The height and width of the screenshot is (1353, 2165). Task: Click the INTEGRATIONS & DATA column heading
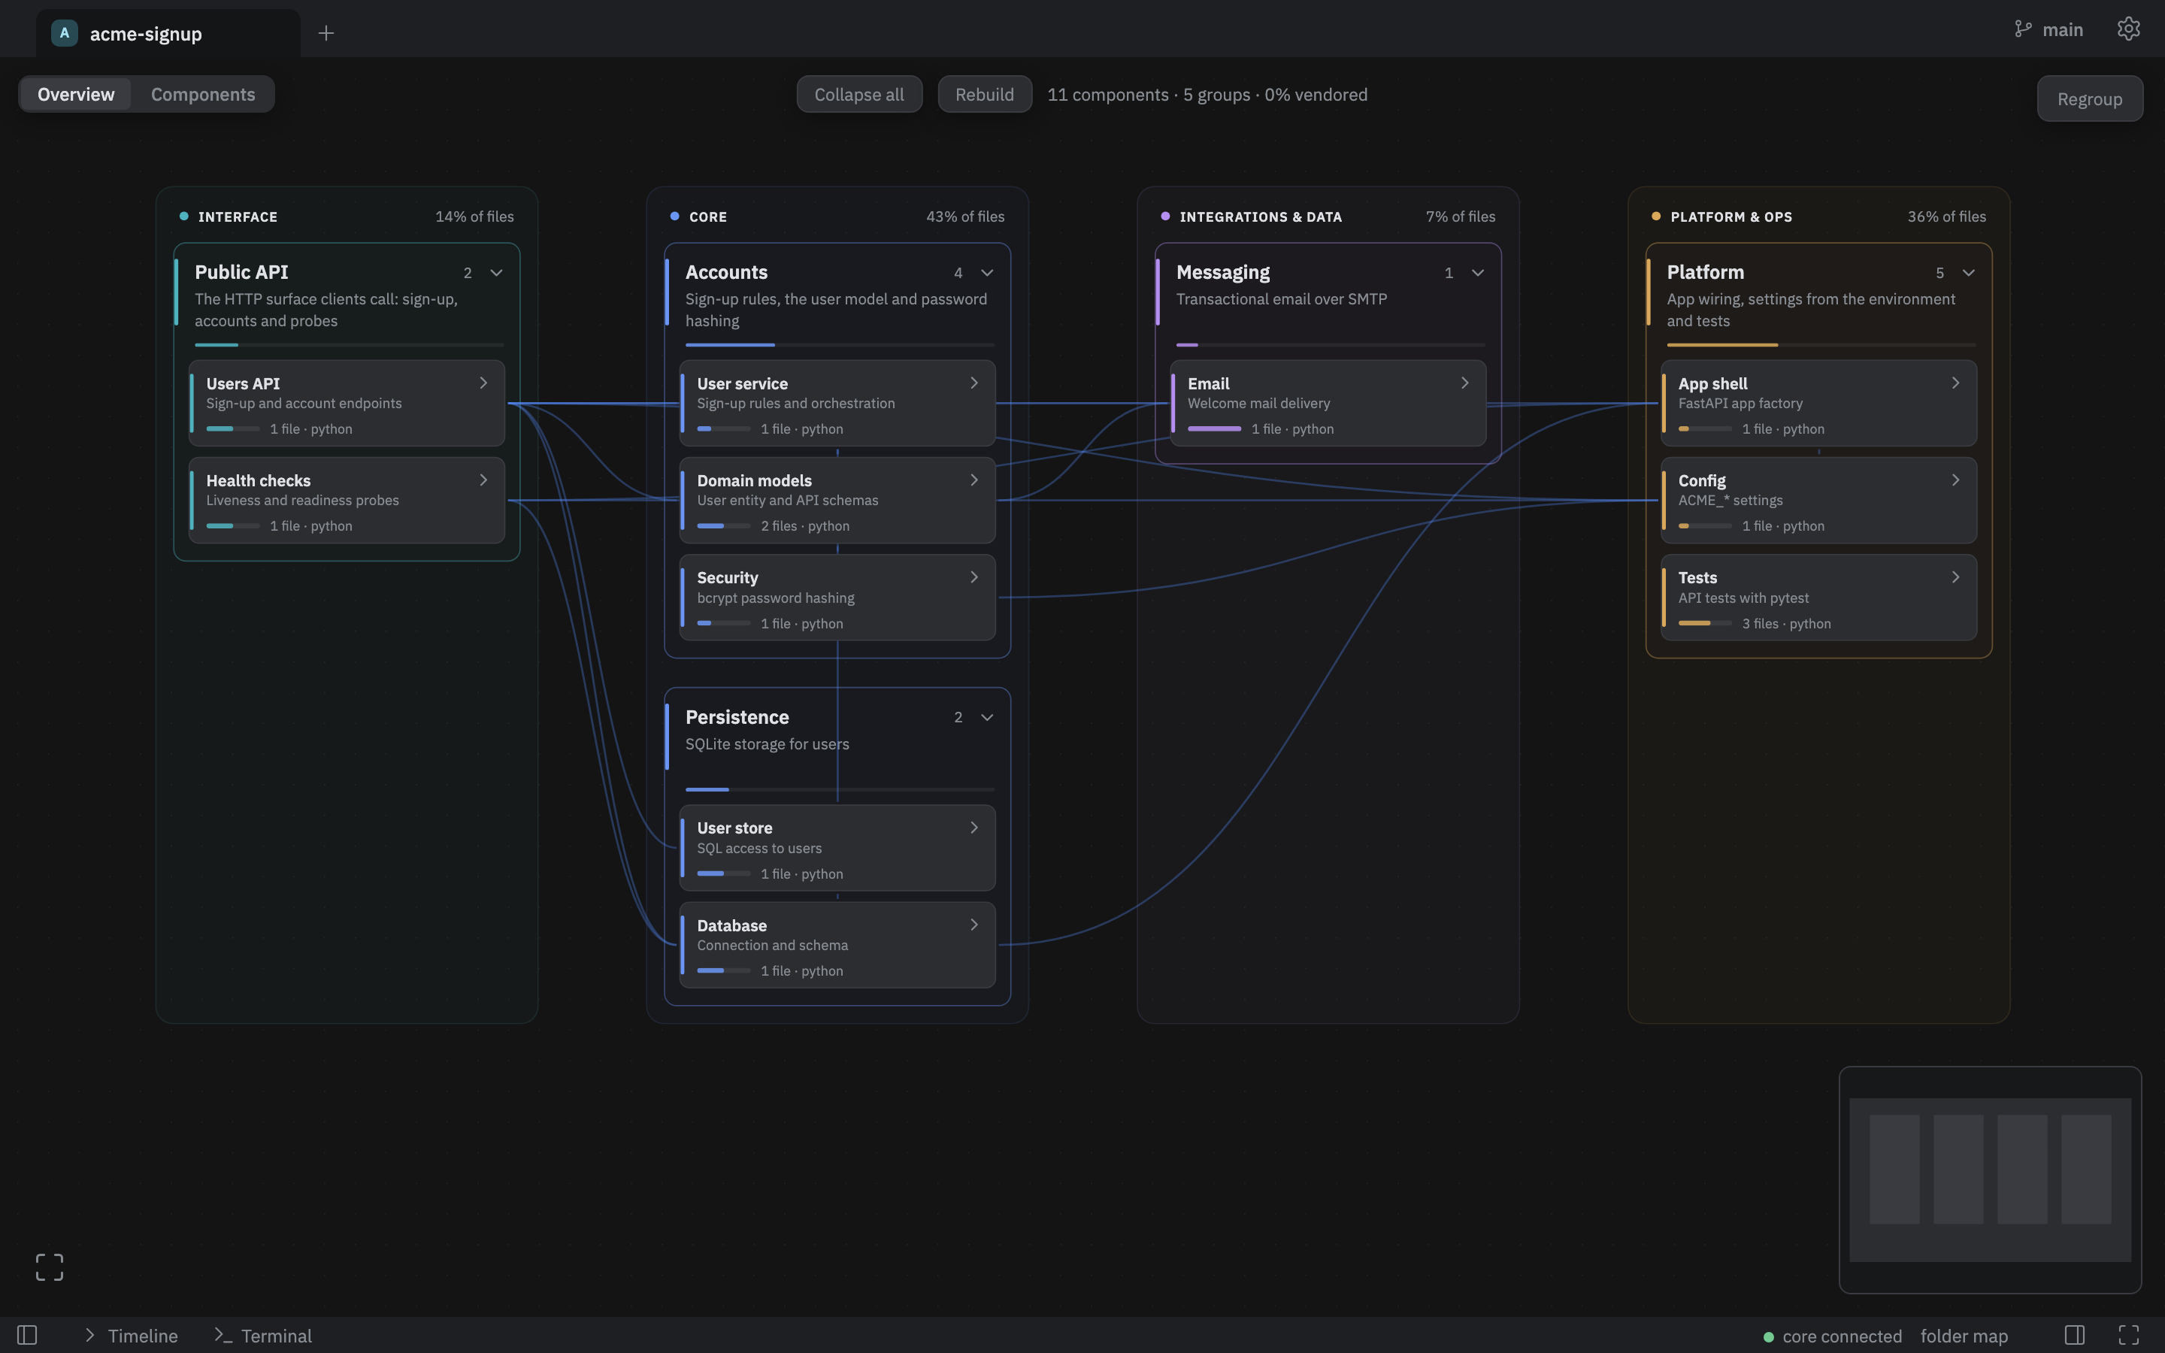[1261, 216]
